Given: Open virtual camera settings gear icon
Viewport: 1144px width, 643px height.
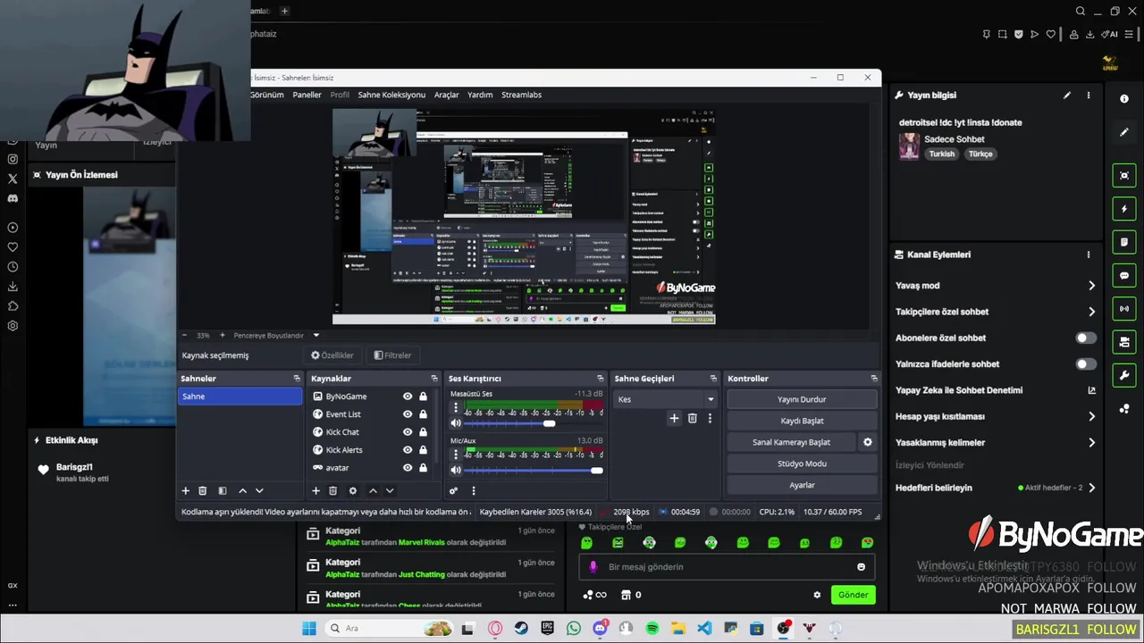Looking at the screenshot, I should [867, 442].
